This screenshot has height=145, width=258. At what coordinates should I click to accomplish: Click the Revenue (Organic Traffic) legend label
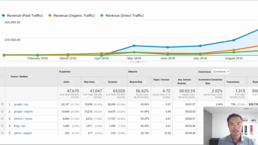(x=74, y=16)
